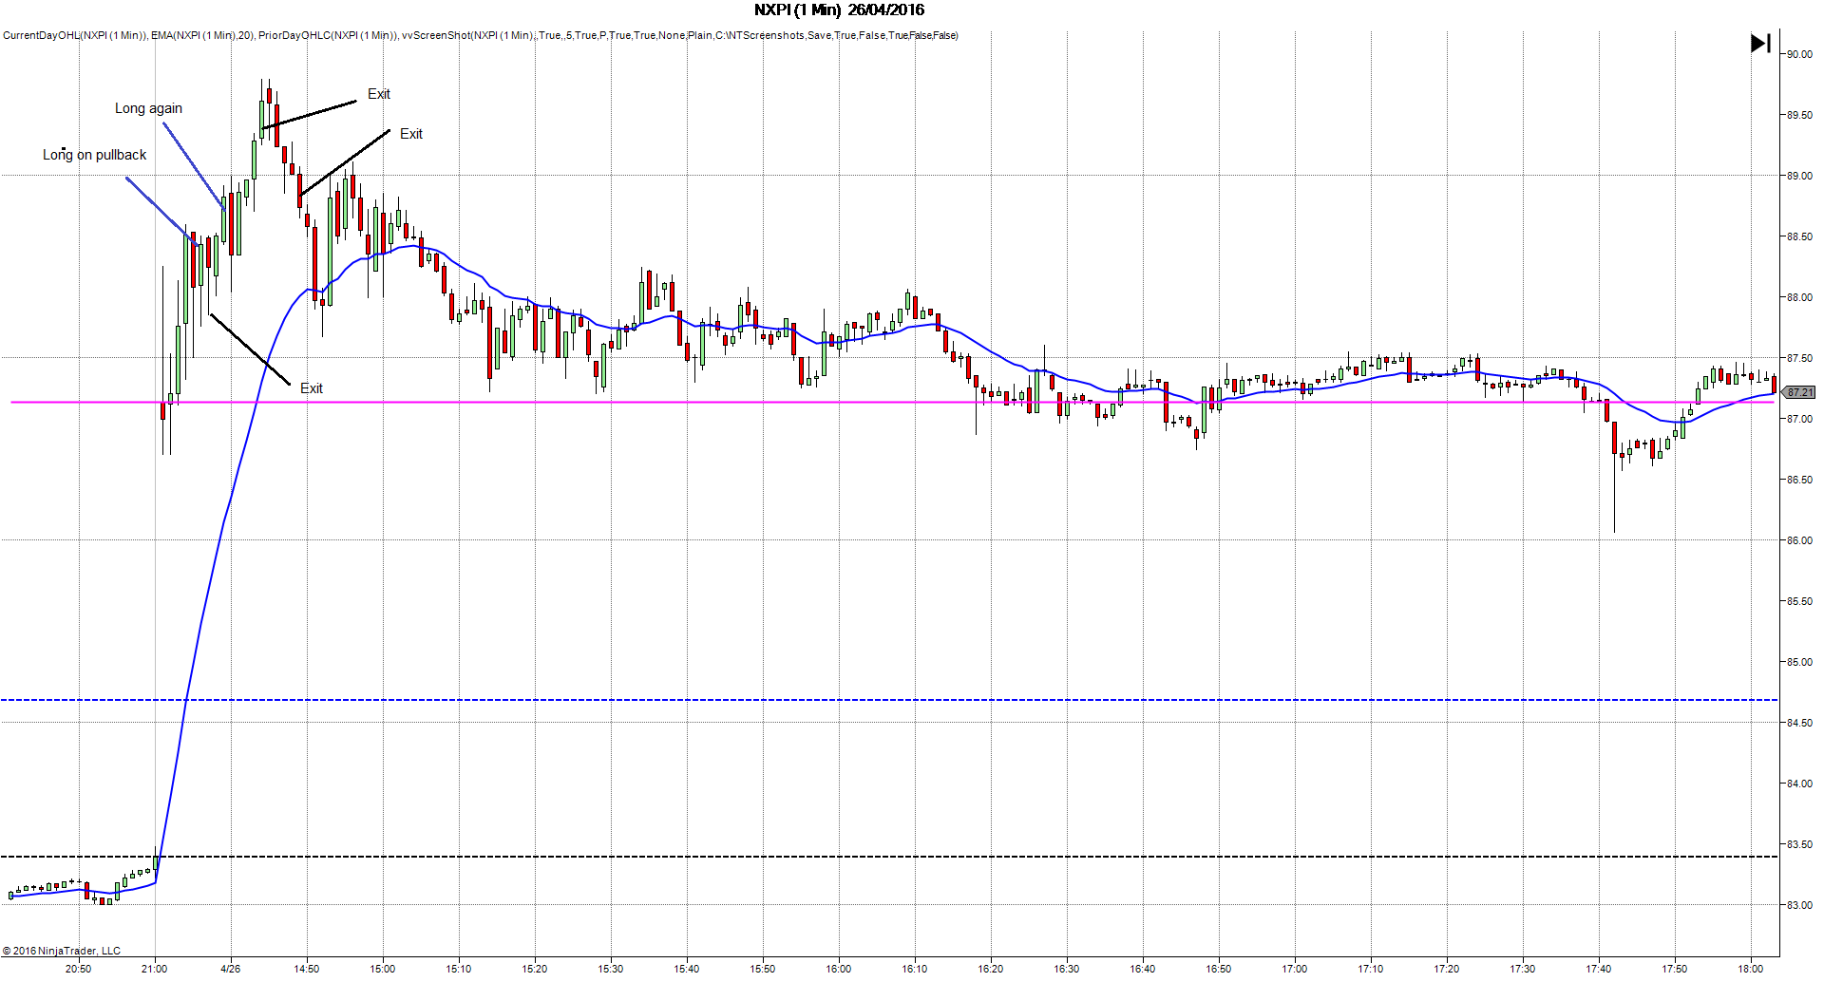This screenshot has height=982, width=1824.
Task: Click the scroll-to-last-bar arrow icon
Action: [x=1760, y=44]
